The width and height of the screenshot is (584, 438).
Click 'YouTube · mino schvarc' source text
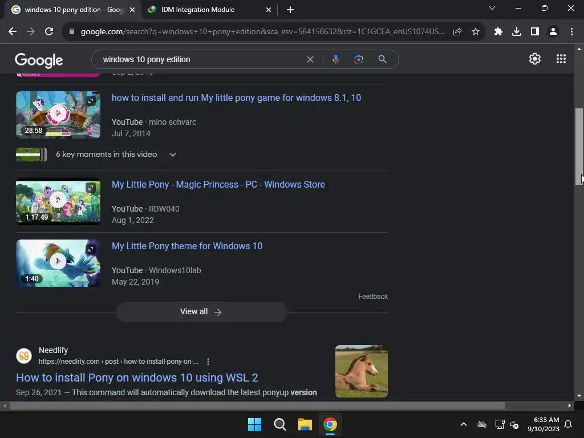click(x=154, y=122)
